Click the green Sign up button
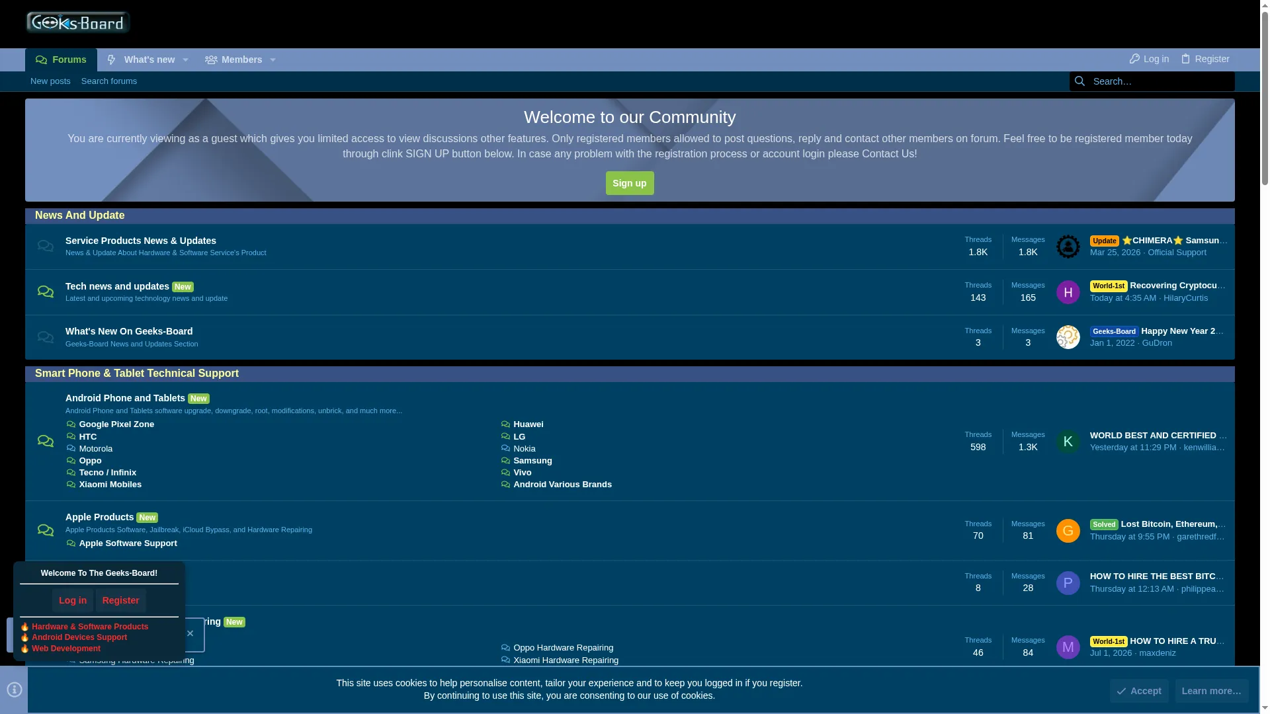The image size is (1270, 714). click(x=630, y=183)
